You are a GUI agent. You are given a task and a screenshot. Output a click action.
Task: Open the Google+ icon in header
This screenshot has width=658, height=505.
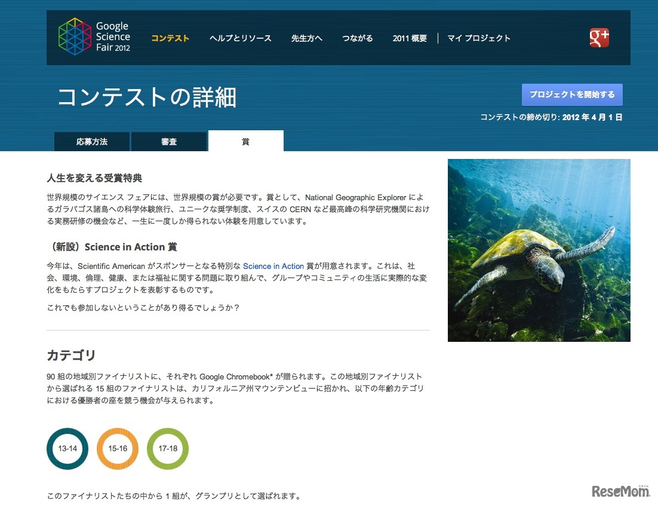tap(599, 38)
